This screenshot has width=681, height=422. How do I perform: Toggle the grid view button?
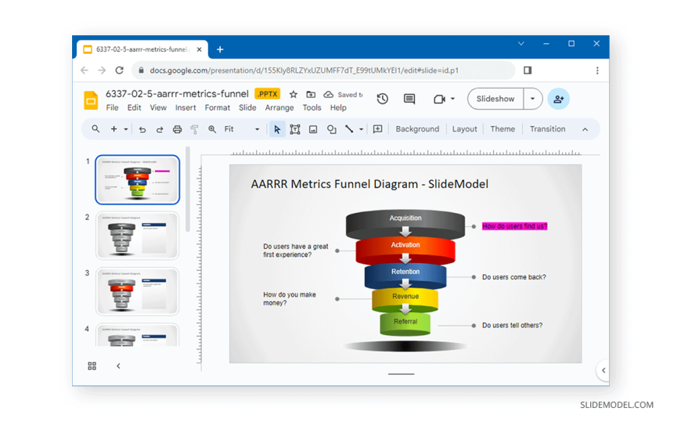[92, 366]
